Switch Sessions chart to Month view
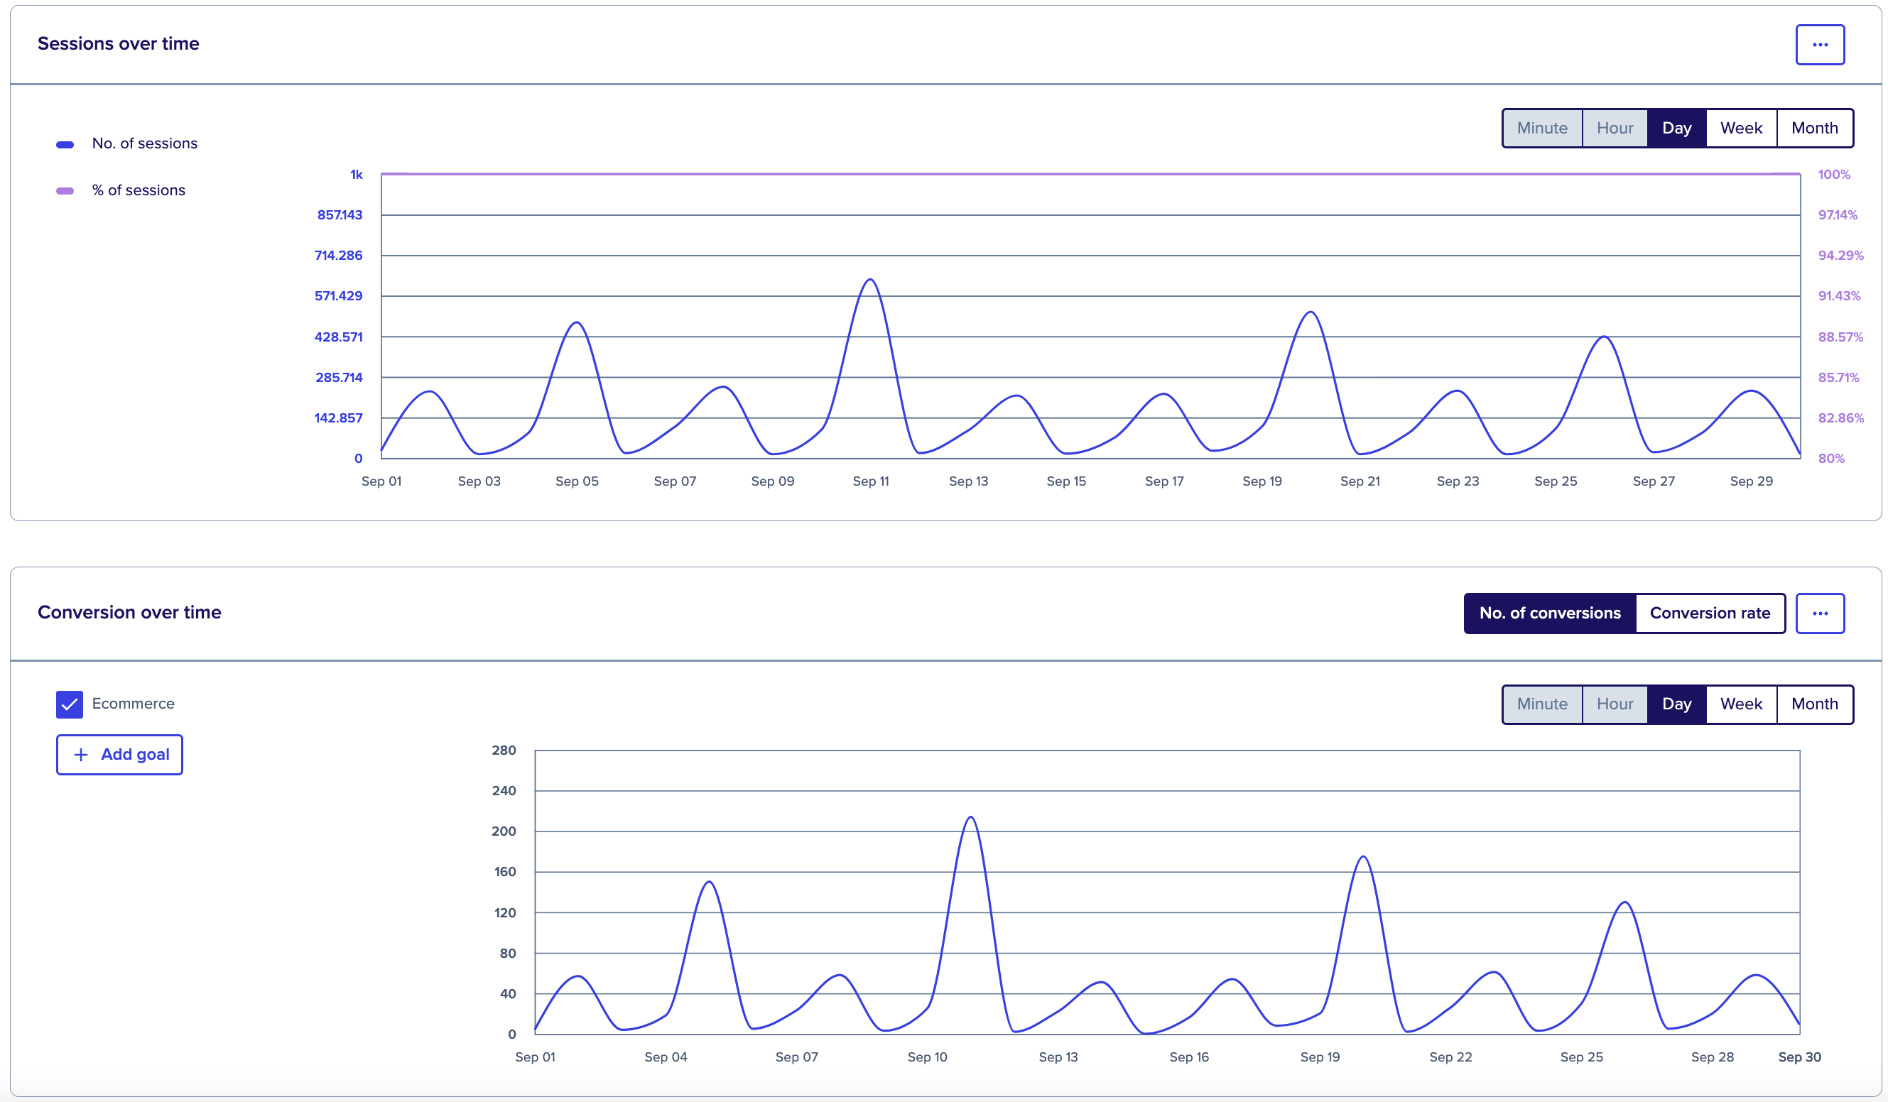Screen dimensions: 1888x1102 [1814, 128]
